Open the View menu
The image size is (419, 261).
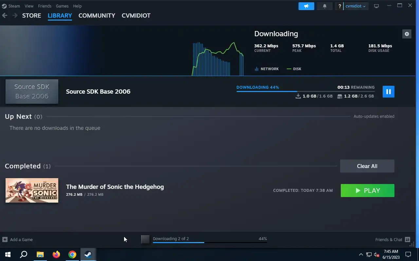click(x=29, y=6)
